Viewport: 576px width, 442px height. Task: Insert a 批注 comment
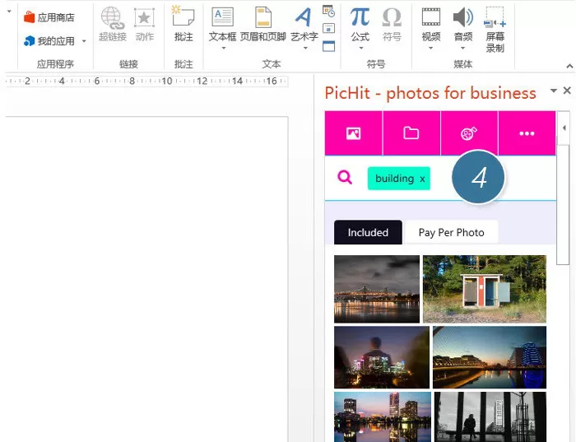coord(183,24)
